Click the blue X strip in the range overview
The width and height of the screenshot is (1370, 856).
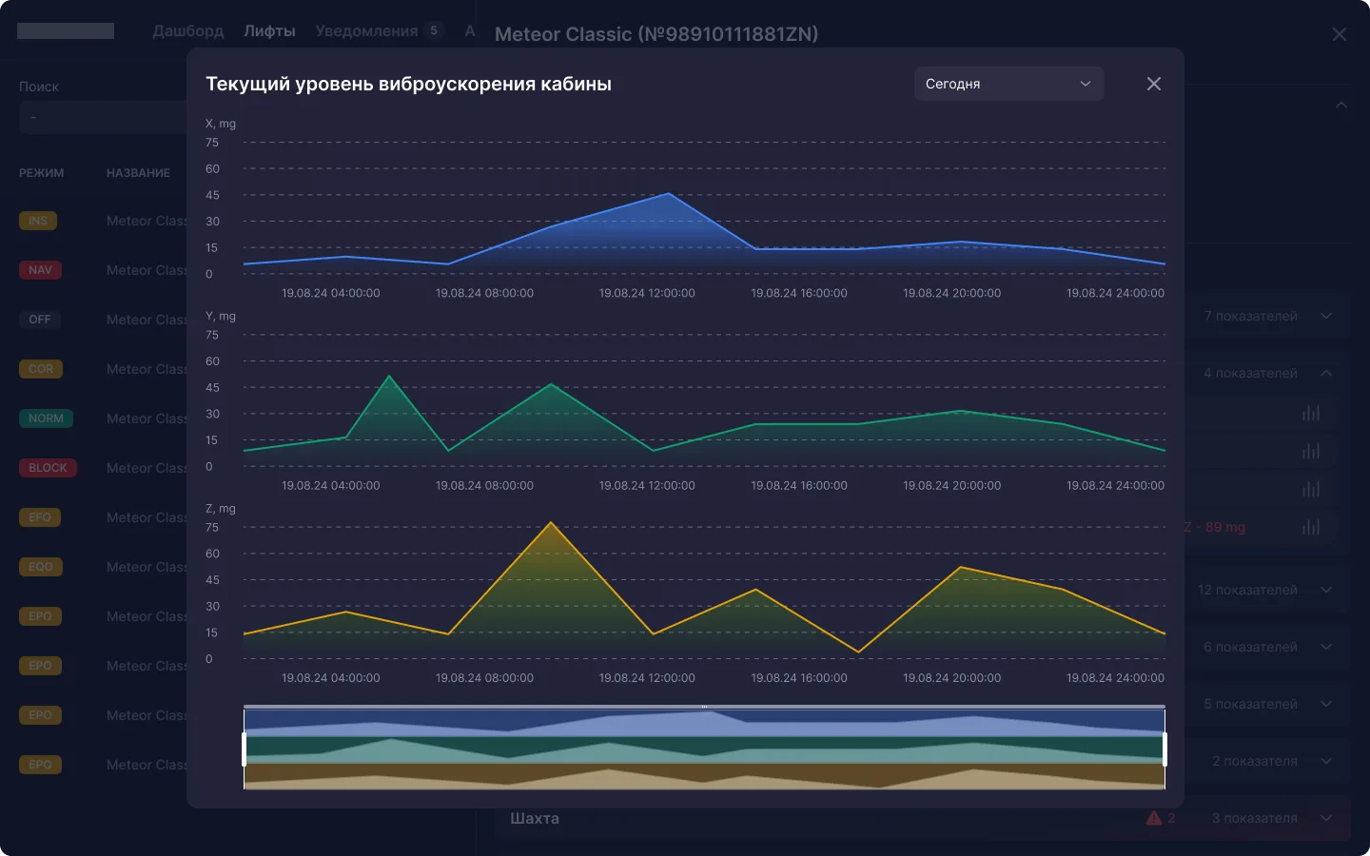pos(704,722)
